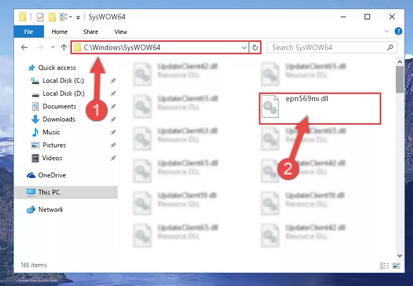413x286 pixels.
Task: Click the Search SysWOW64 field
Action: (x=332, y=47)
